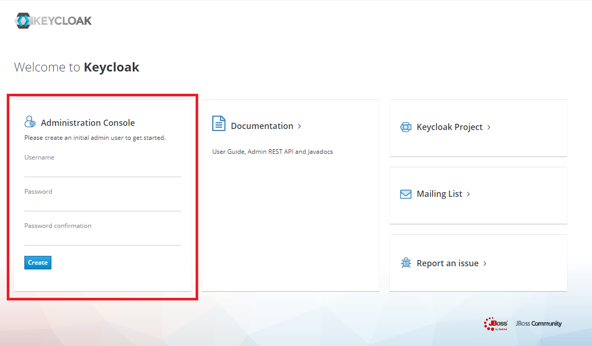592x346 pixels.
Task: Click the 'User Guide, Admin REST API and Javadocs' text
Action: (272, 152)
